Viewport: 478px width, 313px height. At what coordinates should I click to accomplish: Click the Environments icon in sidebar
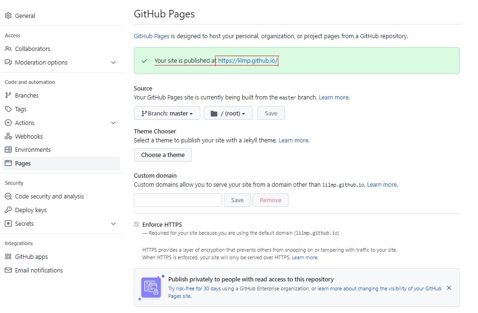tap(8, 149)
